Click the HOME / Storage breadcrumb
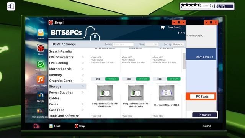The width and height of the screenshot is (245, 138). click(64, 44)
